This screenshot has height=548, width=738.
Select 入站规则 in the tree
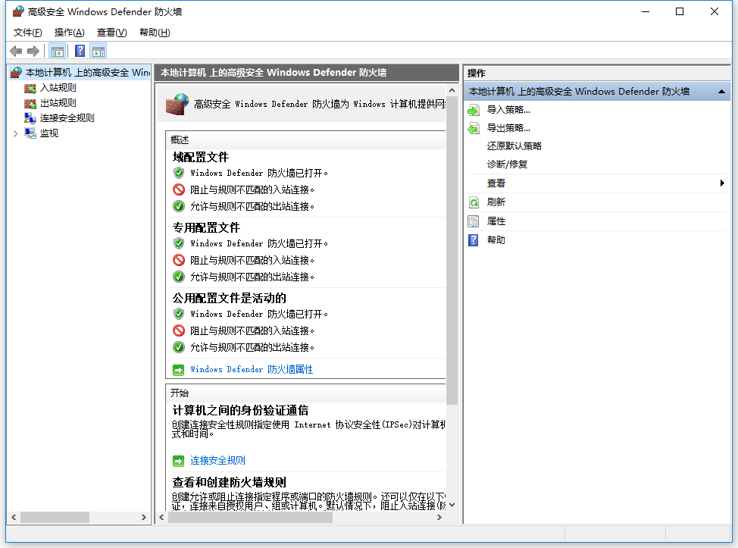(x=58, y=88)
